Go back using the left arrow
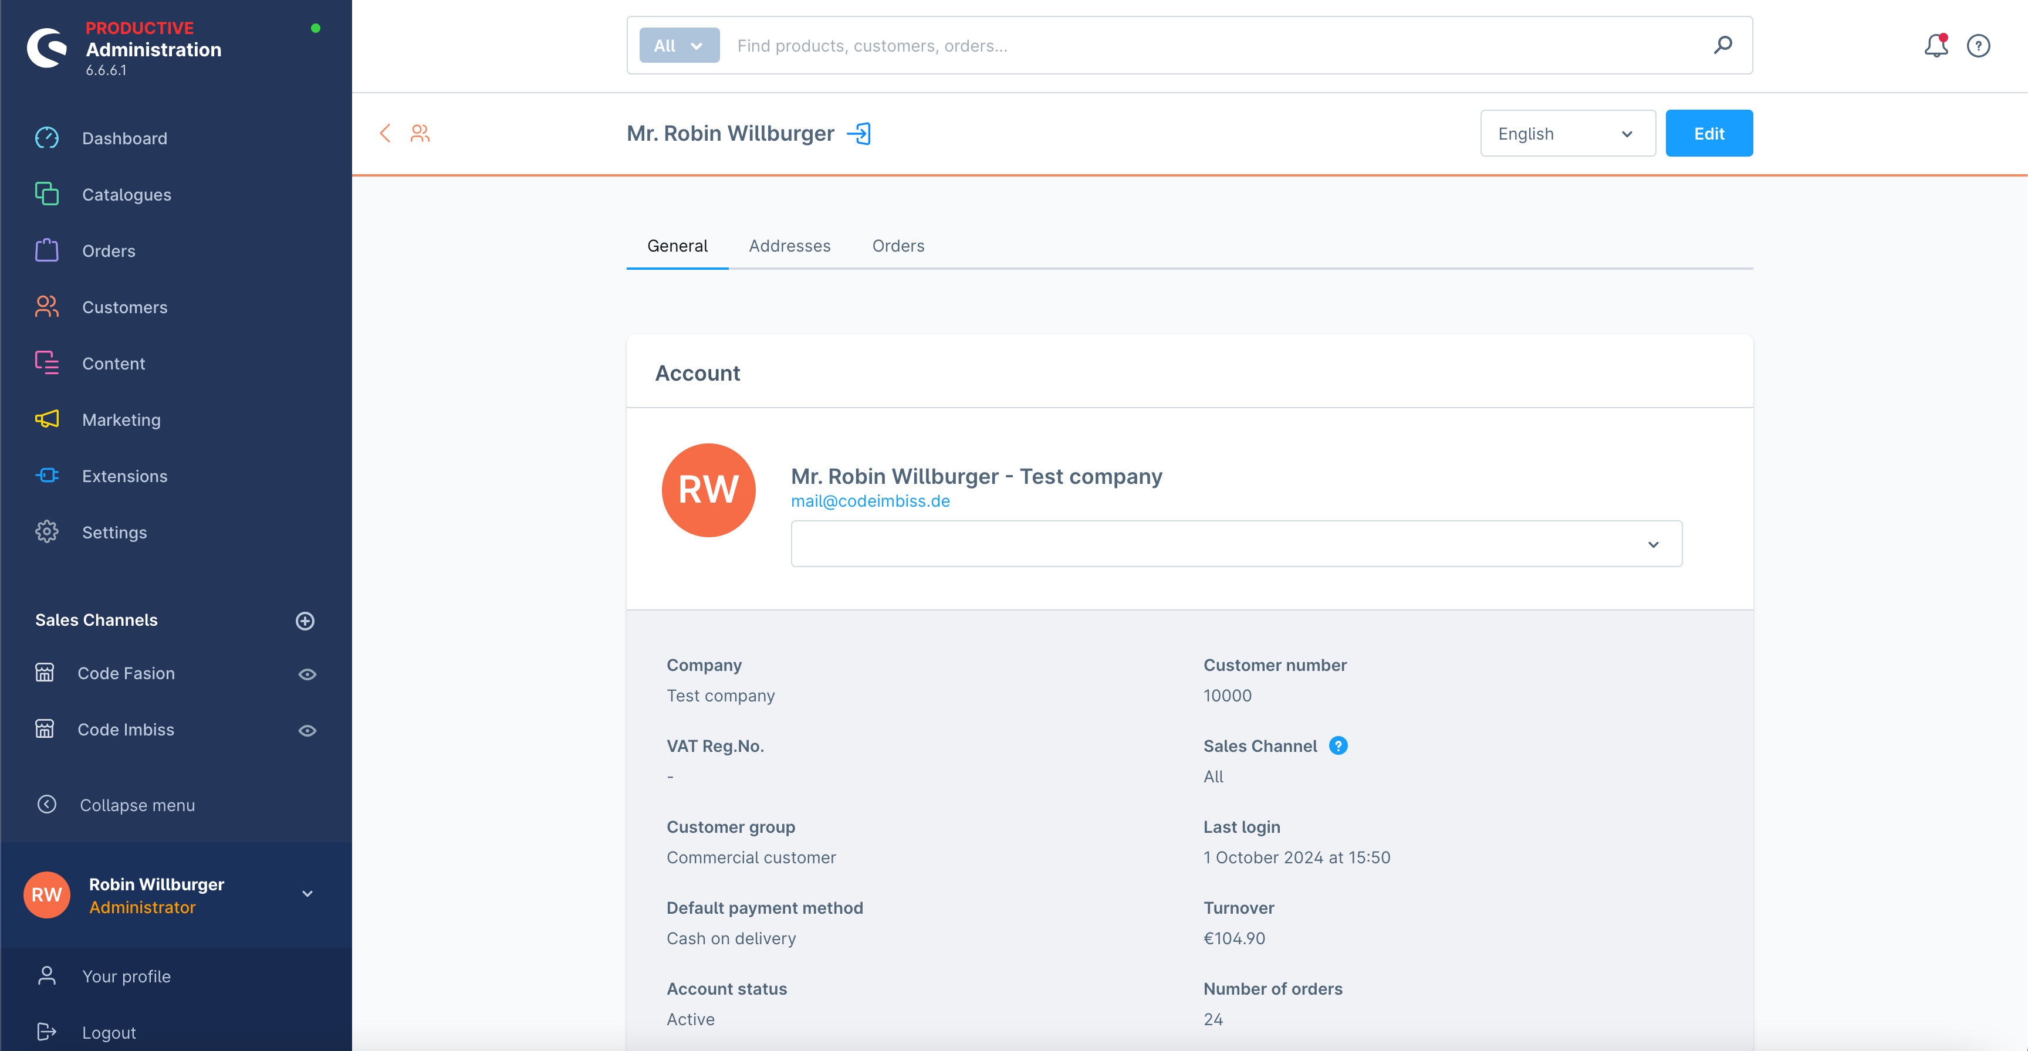 (x=385, y=133)
